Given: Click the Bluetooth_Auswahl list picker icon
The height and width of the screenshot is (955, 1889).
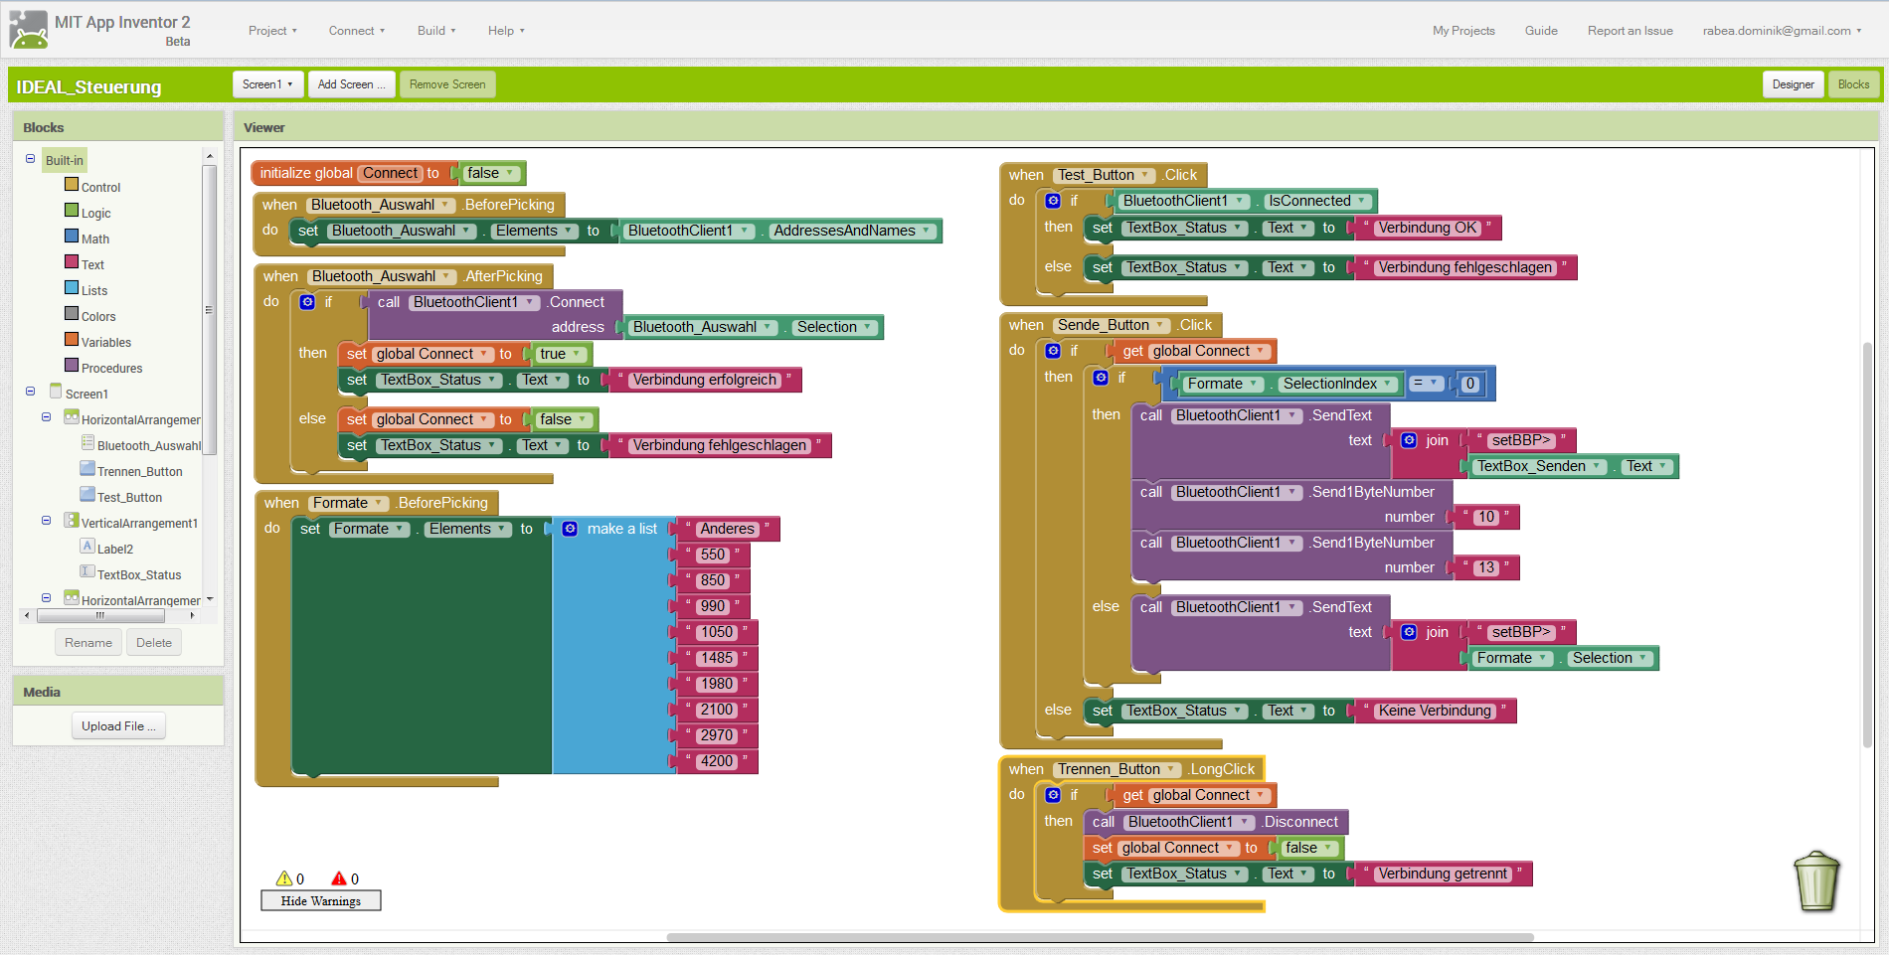Looking at the screenshot, I should [x=87, y=443].
